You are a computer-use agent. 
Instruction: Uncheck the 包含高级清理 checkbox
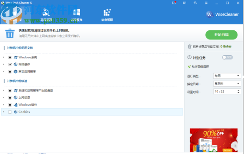pyautogui.click(x=189, y=67)
